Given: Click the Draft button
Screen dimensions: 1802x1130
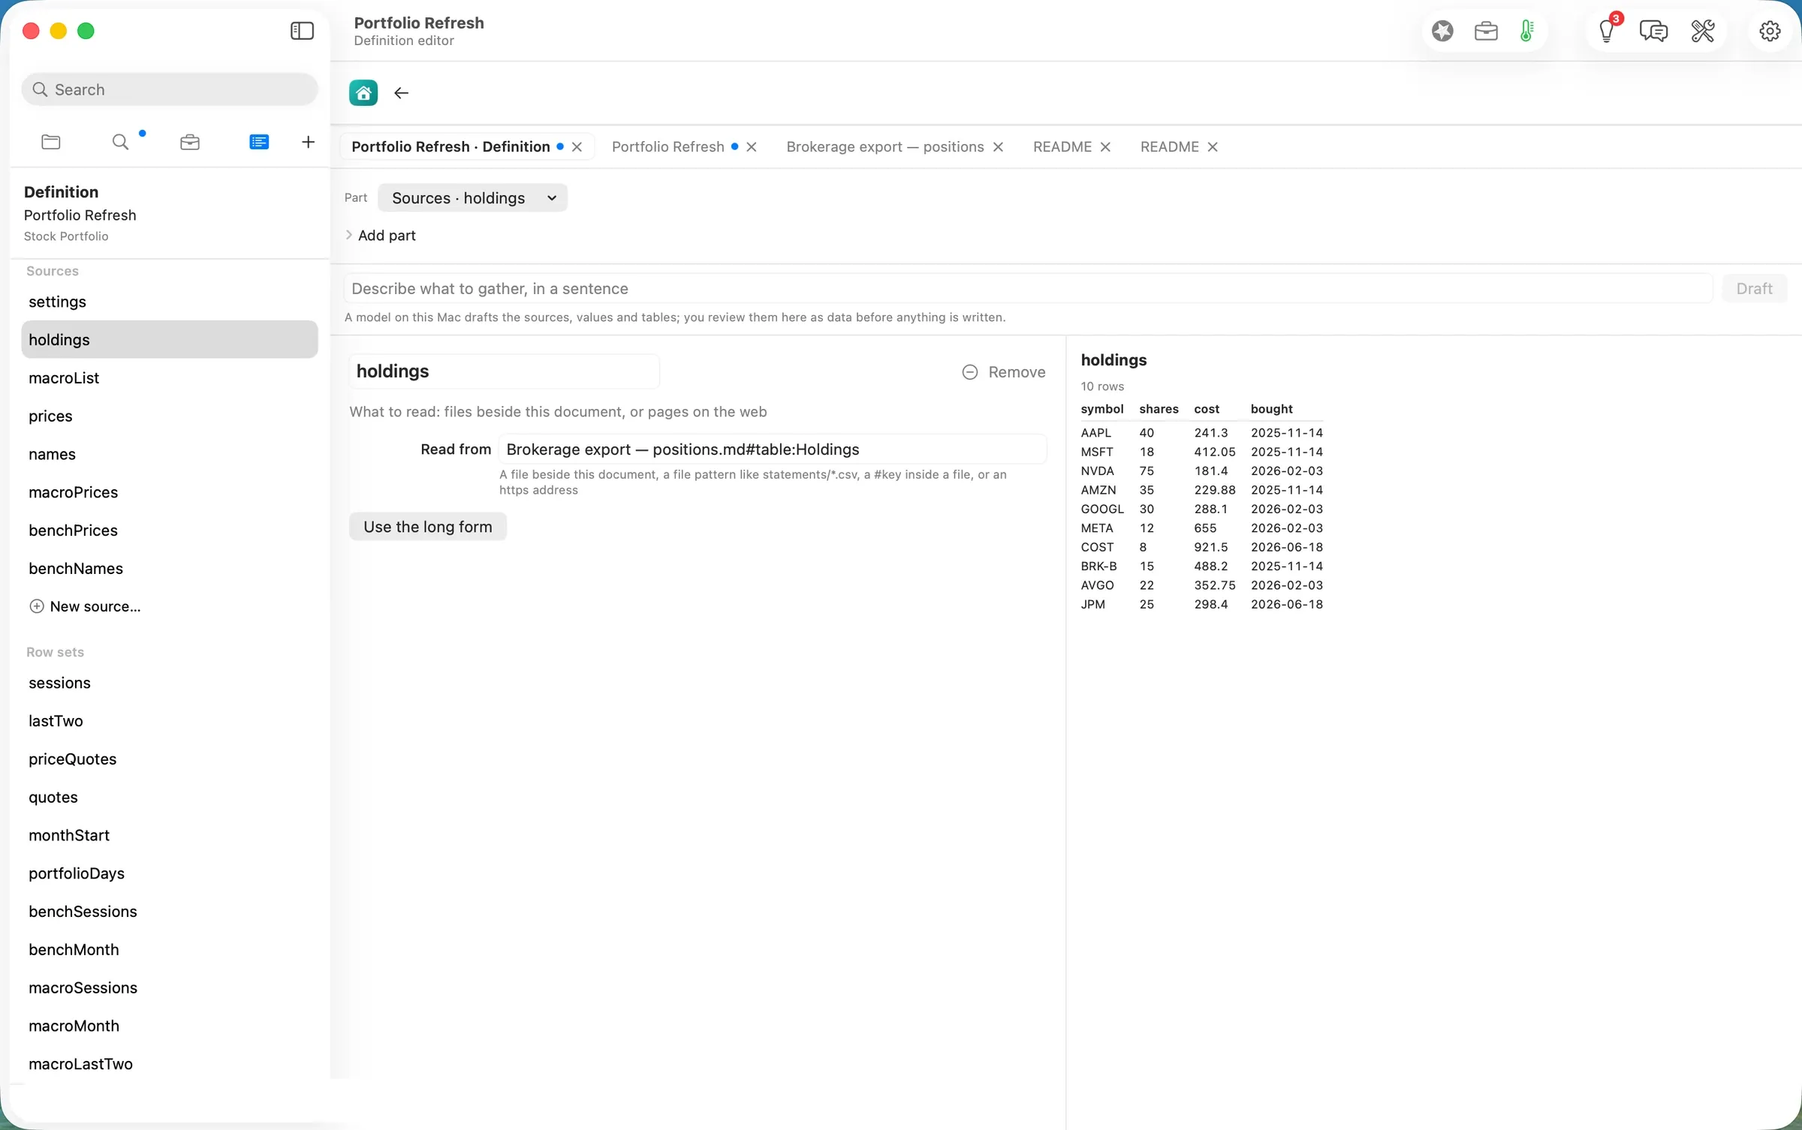Looking at the screenshot, I should (x=1754, y=289).
